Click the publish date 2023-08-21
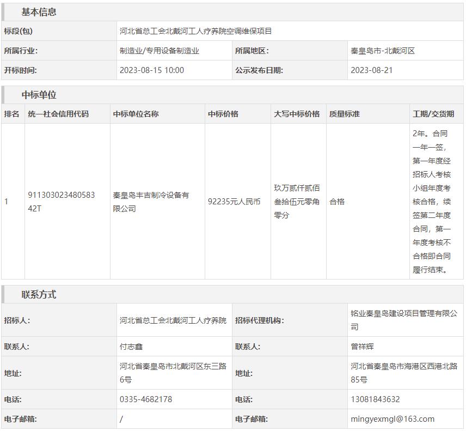This screenshot has width=466, height=431. pyautogui.click(x=371, y=70)
